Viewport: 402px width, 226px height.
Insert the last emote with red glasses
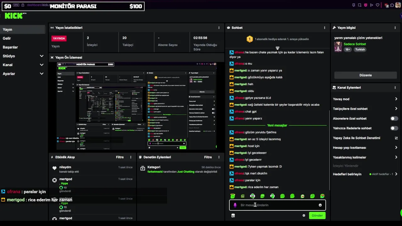click(322, 196)
